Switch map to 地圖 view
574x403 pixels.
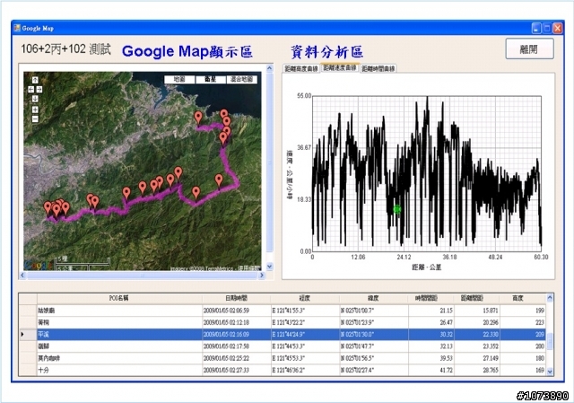click(179, 80)
